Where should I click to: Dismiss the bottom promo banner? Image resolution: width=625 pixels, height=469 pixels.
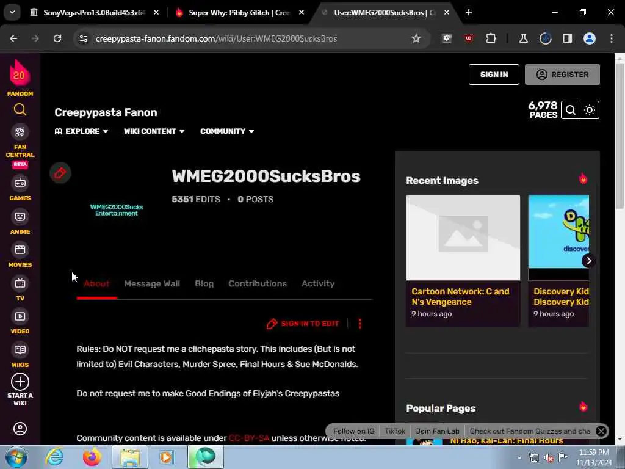[x=601, y=431]
